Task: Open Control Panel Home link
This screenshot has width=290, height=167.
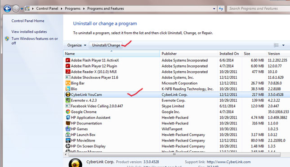Action: (x=28, y=21)
